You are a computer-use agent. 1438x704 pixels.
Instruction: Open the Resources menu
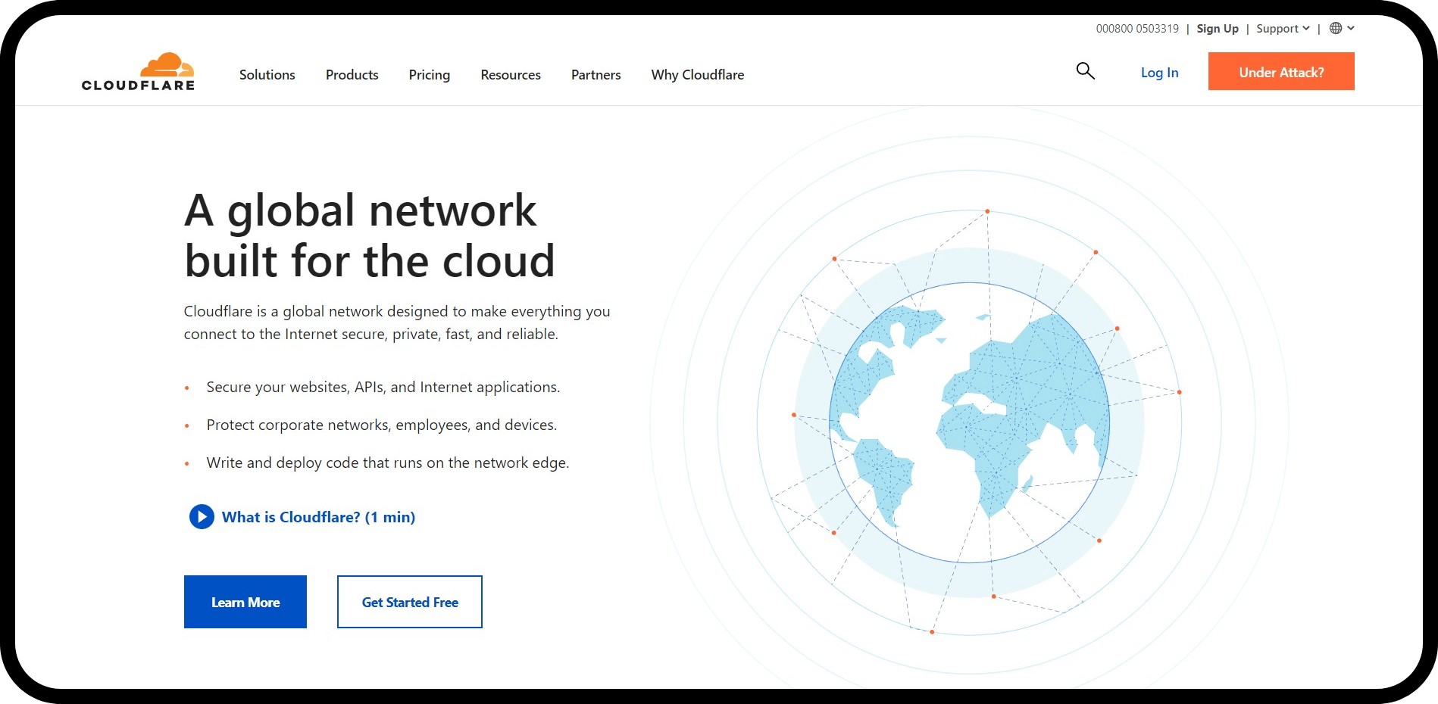pos(510,75)
